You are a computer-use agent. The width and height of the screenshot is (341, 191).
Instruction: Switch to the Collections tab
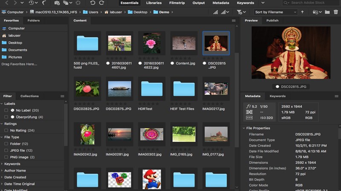pos(29,96)
